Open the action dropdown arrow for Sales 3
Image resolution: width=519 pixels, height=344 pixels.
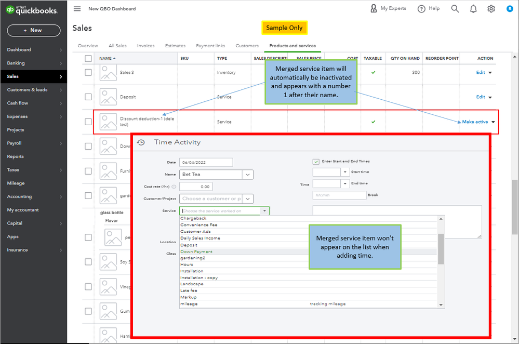pos(490,73)
